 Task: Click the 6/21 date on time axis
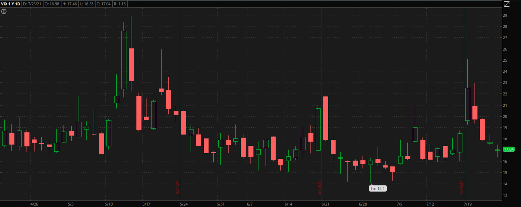click(x=325, y=204)
